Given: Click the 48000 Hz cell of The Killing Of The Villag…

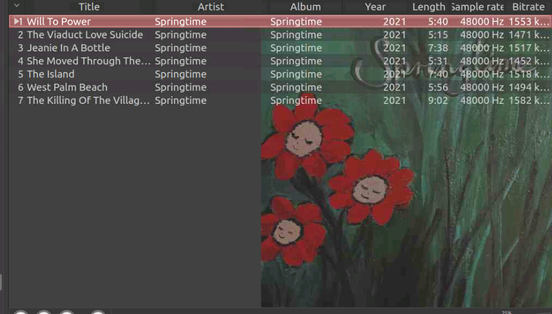Looking at the screenshot, I should (482, 100).
